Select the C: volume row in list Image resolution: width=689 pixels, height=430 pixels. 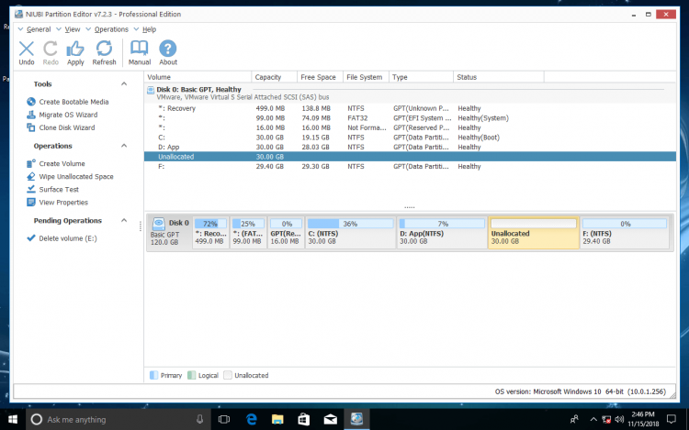click(x=410, y=138)
